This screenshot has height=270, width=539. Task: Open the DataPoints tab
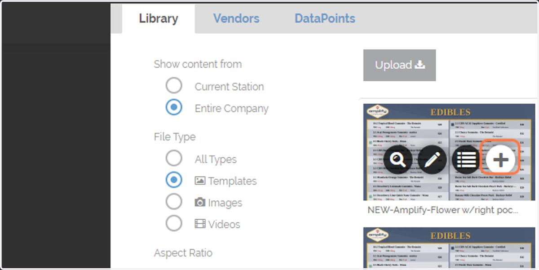click(x=325, y=18)
